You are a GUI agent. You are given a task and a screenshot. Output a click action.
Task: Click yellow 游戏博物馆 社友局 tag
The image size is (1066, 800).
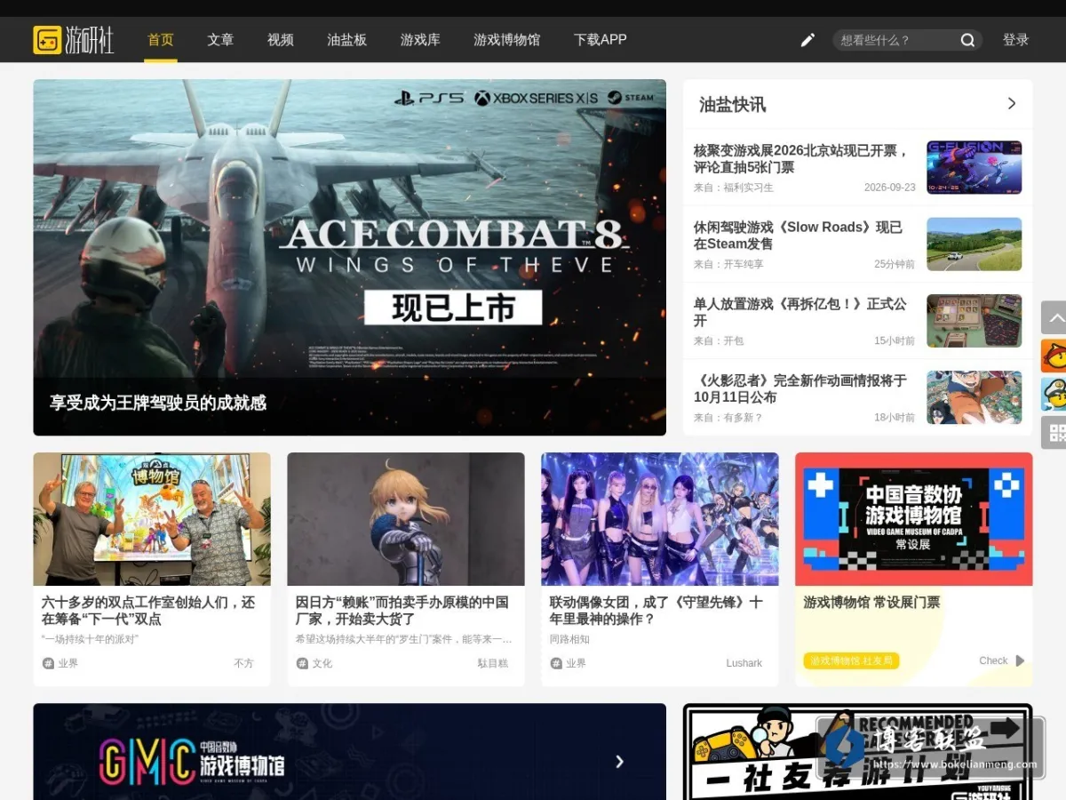[x=852, y=660]
